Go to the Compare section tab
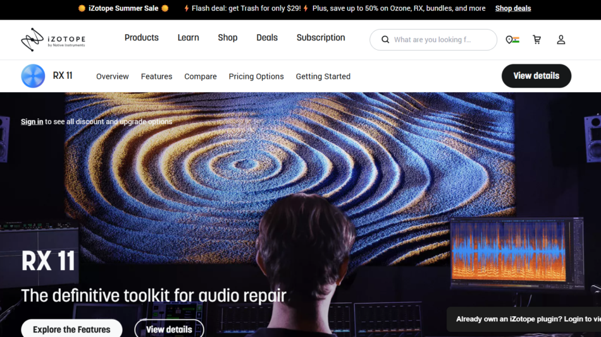601x337 pixels. coord(201,76)
